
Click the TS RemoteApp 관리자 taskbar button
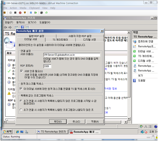52,132
